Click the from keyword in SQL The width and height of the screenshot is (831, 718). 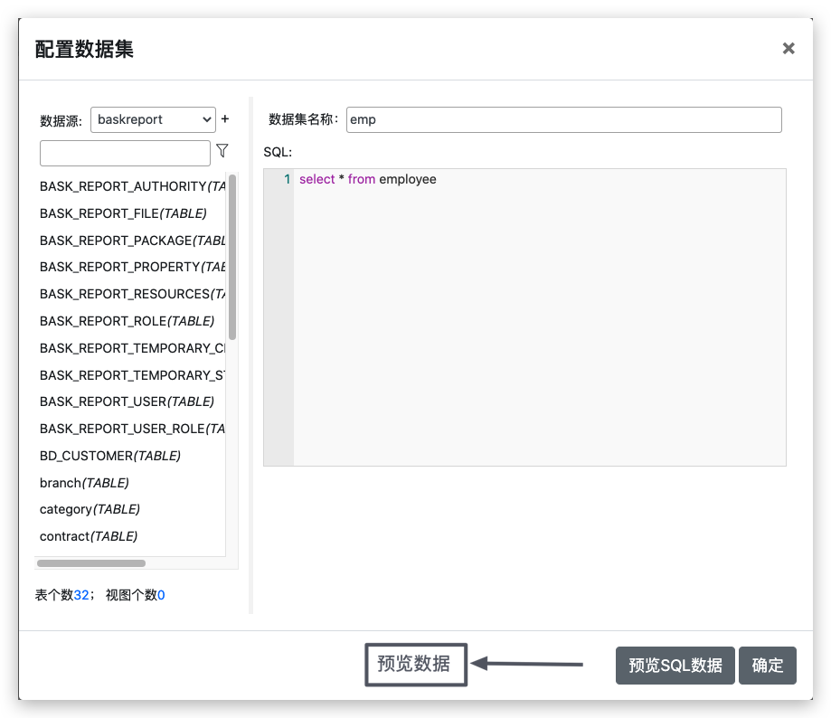click(x=362, y=180)
